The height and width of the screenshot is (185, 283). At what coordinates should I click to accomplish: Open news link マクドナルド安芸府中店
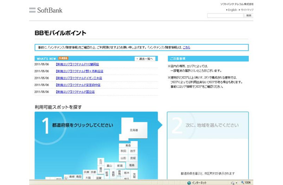point(78,85)
